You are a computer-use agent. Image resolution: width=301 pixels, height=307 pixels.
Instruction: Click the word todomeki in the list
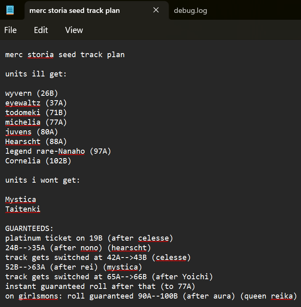[x=23, y=113]
